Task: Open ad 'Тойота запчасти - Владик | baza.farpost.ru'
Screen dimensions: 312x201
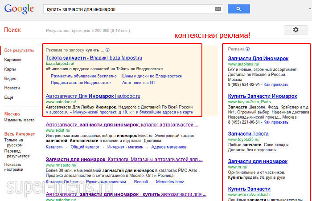Action: 94,58
